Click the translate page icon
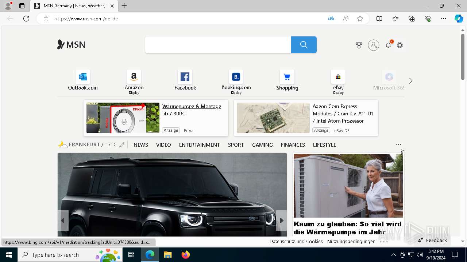Screen dimensions: 467x262 (x=331, y=19)
